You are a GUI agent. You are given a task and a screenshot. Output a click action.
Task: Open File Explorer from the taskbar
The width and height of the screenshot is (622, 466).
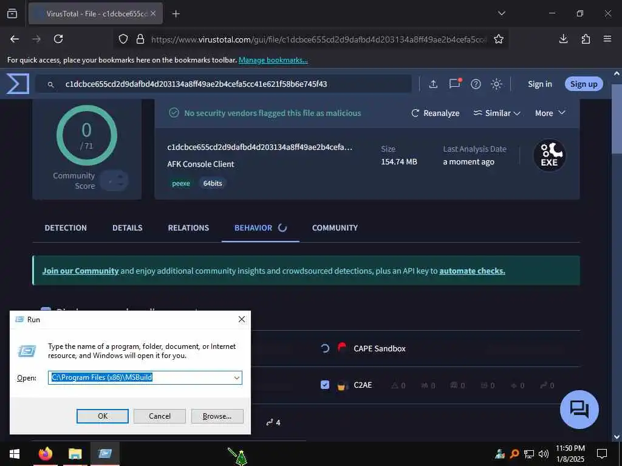75,454
